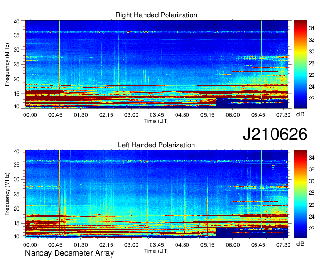Click the 20 MHz tick of Right Handed plot

[x=17, y=79]
